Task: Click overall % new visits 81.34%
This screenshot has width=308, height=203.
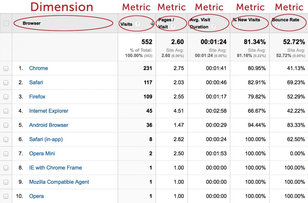Action: tap(255, 42)
